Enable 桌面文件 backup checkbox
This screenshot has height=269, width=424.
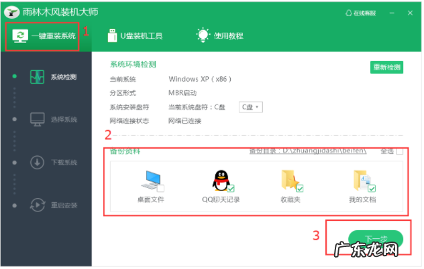[x=160, y=188]
